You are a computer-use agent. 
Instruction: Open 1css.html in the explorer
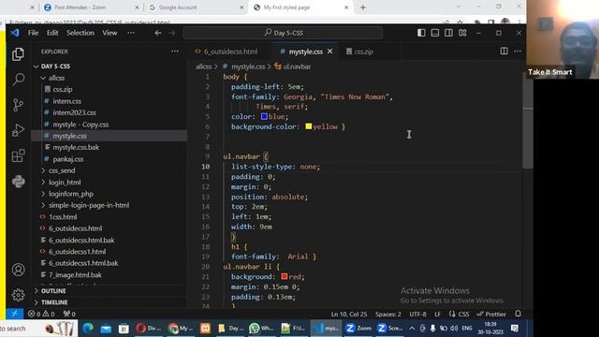(63, 217)
